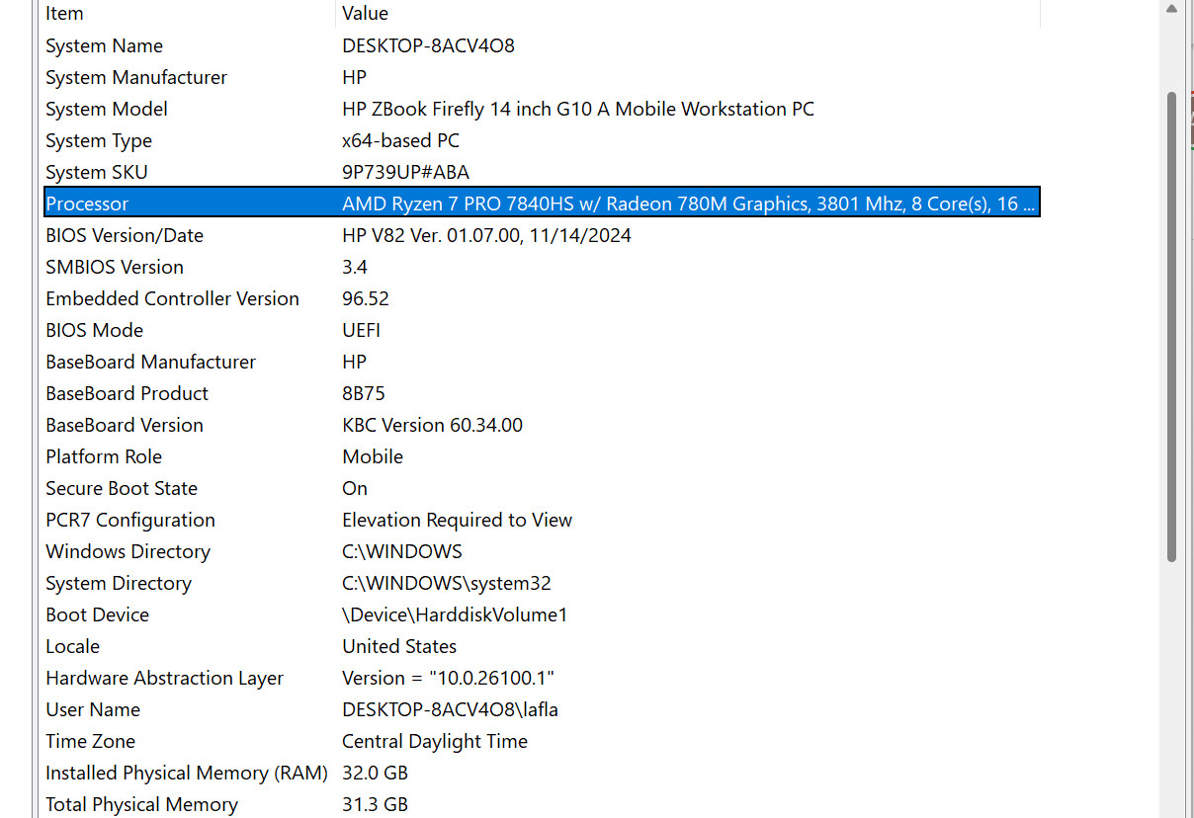This screenshot has height=818, width=1194.
Task: Click the 8B75 baseboard product value
Action: point(364,393)
